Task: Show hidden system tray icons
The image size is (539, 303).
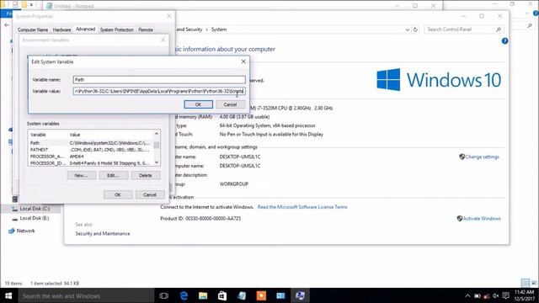Action: pos(467,295)
